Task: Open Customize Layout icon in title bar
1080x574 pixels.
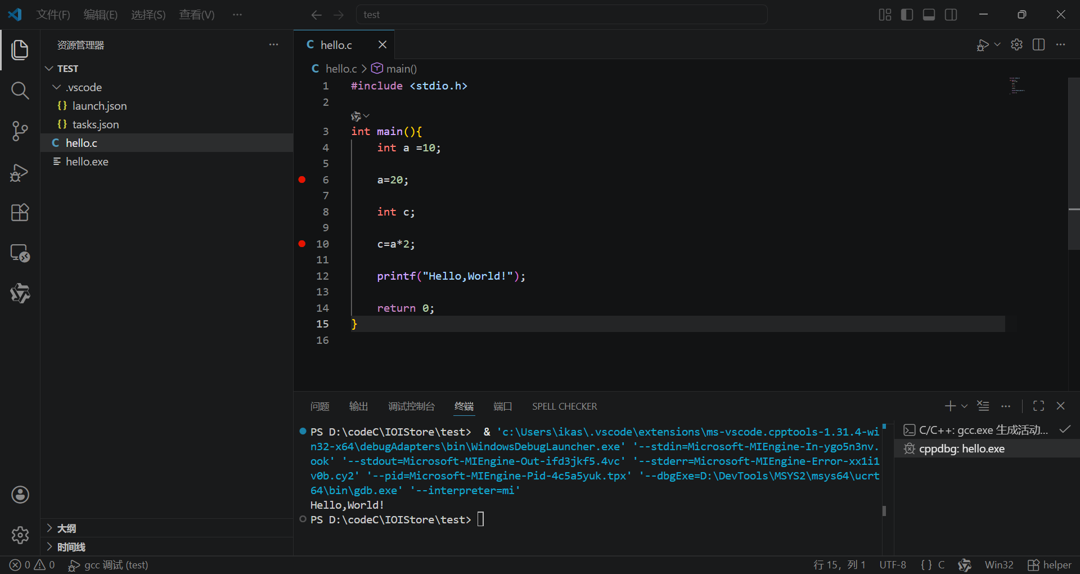Action: [x=885, y=15]
